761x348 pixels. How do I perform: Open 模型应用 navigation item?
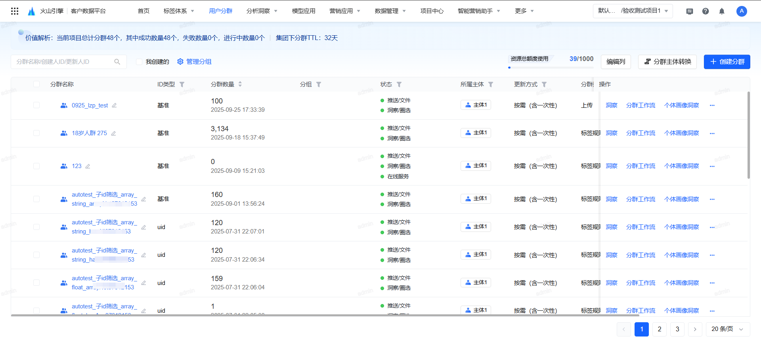[x=304, y=11]
